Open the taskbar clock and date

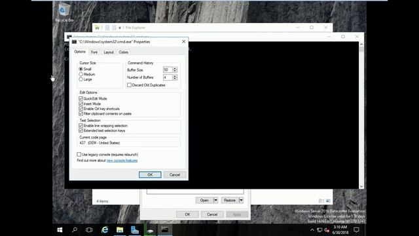[x=340, y=230]
